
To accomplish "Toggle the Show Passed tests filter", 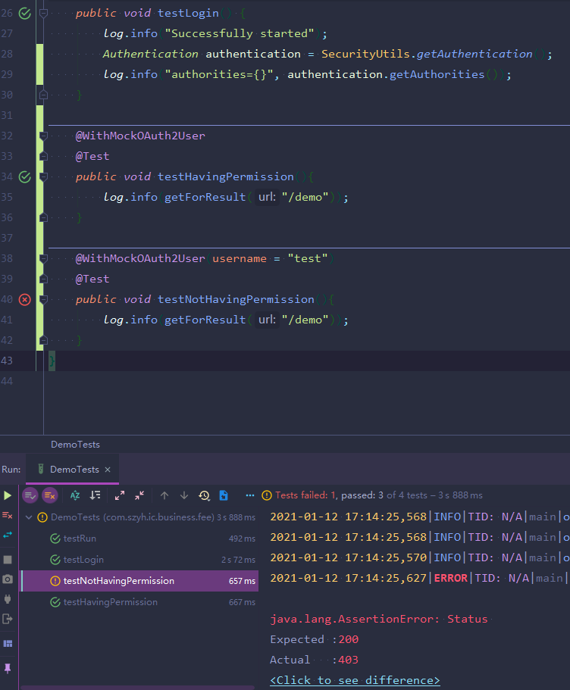I will coord(30,495).
